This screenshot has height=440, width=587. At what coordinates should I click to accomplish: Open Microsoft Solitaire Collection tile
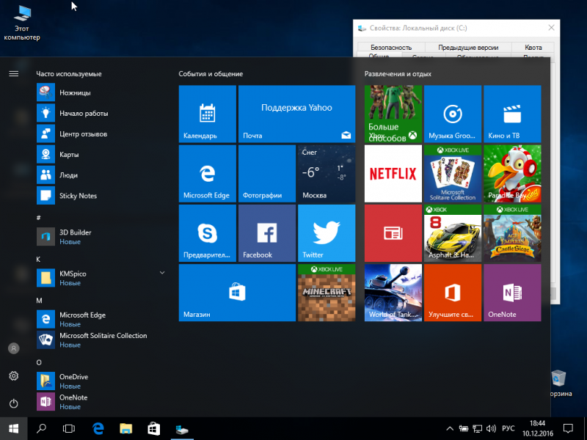tap(453, 174)
